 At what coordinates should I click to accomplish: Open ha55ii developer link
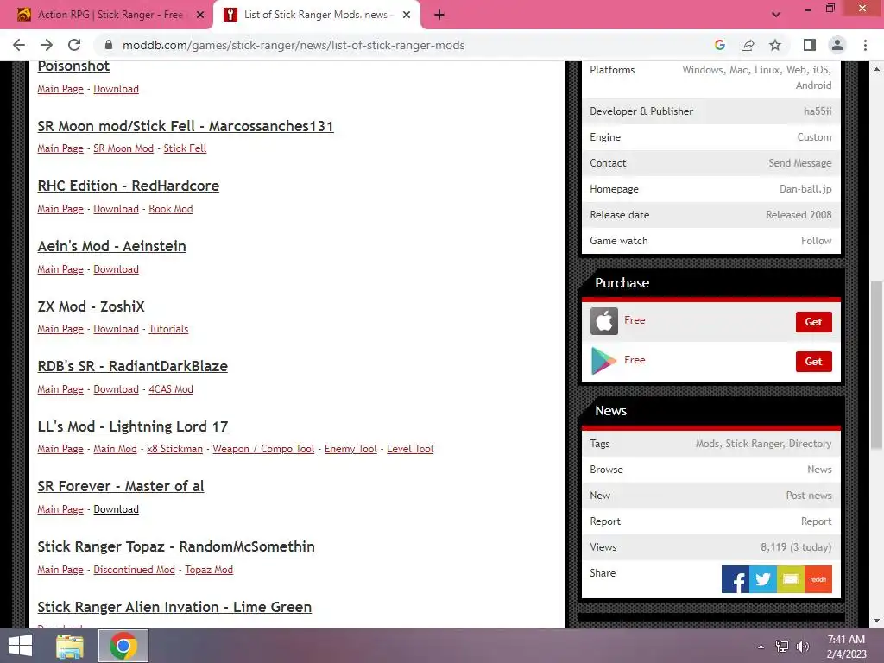pyautogui.click(x=818, y=111)
